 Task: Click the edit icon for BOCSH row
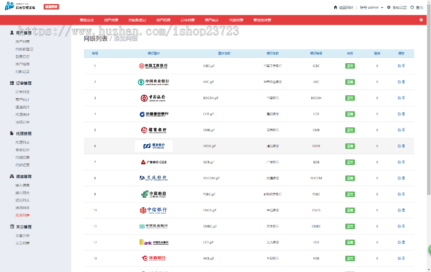tap(399, 98)
